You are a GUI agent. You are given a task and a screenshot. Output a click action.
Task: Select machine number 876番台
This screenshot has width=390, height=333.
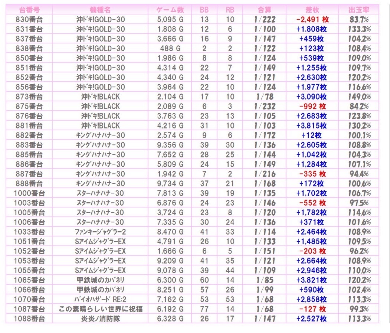pos(29,116)
